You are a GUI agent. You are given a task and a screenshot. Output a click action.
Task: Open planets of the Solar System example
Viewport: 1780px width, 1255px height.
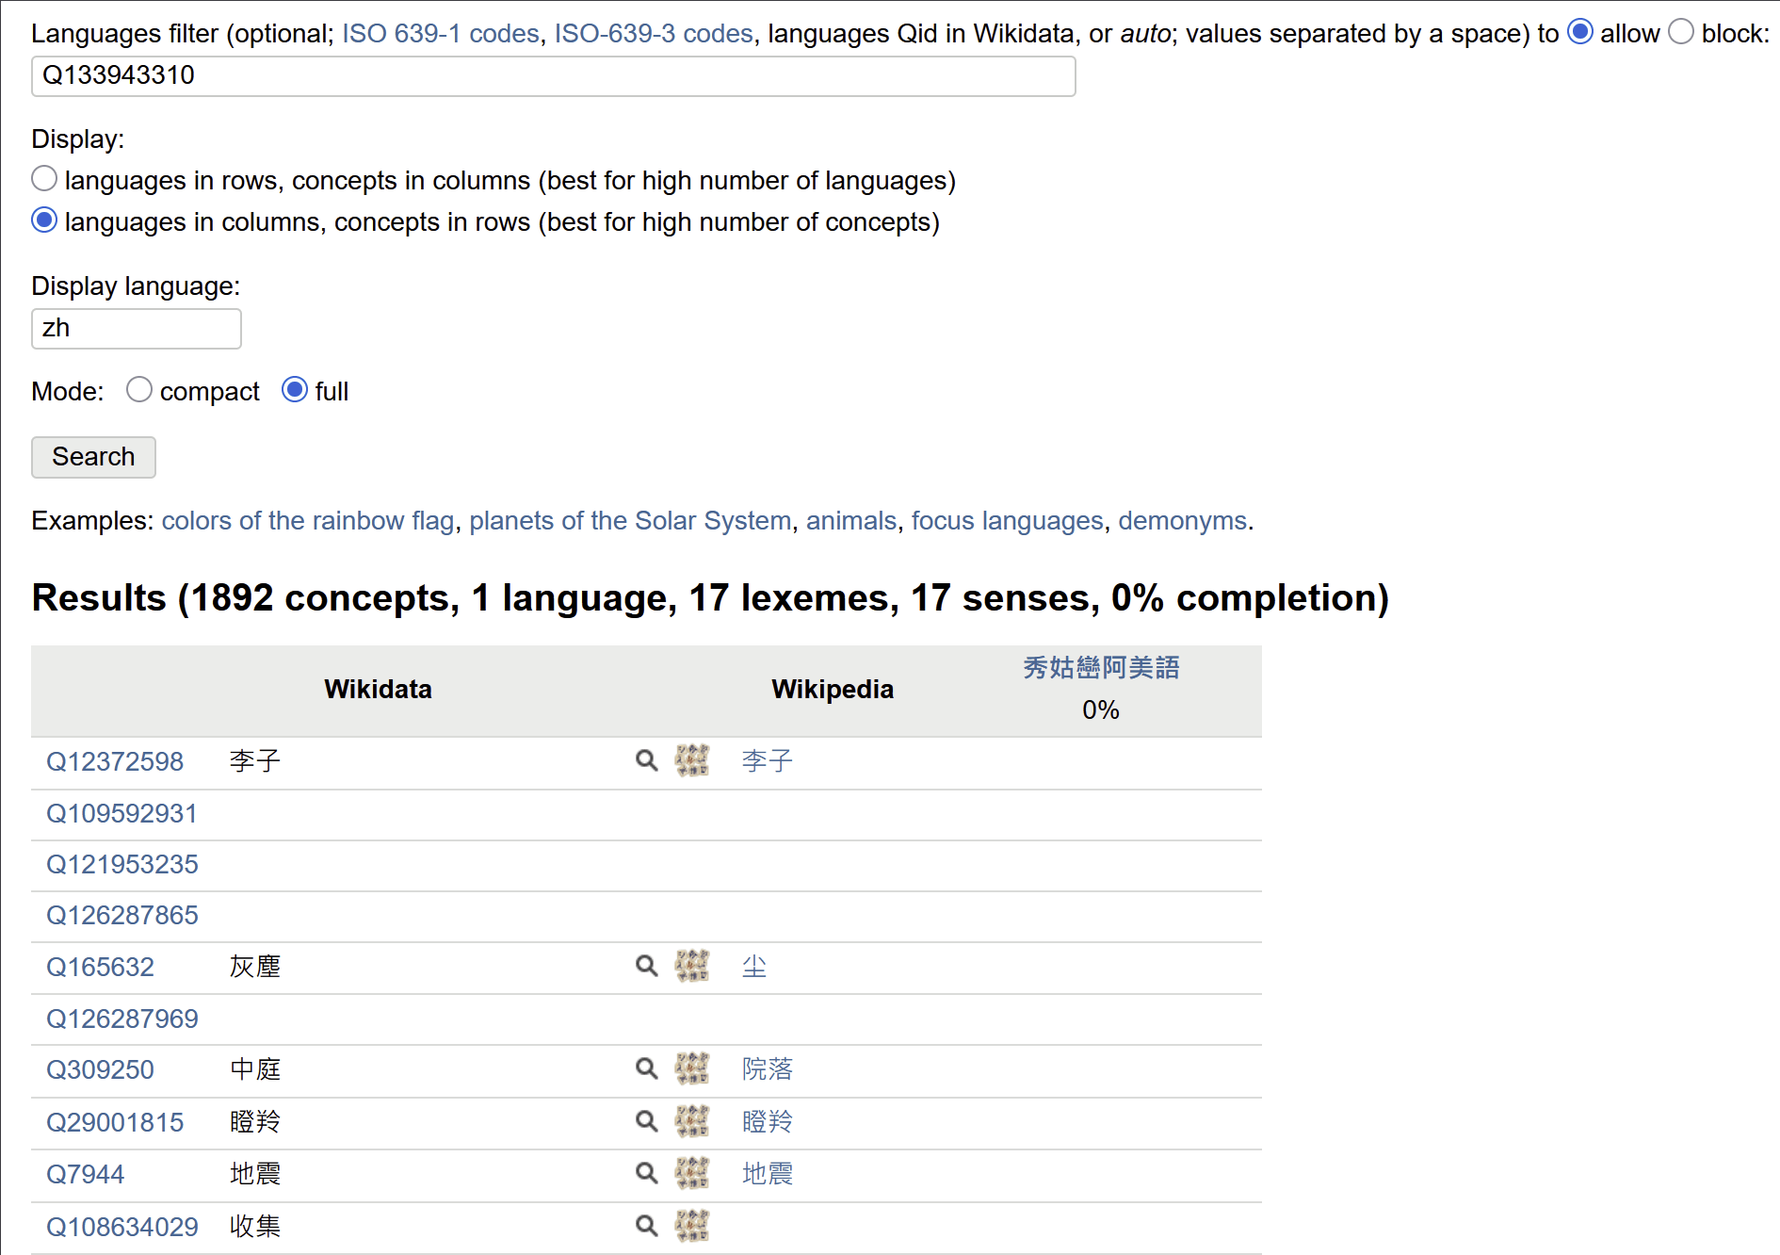coord(630,521)
